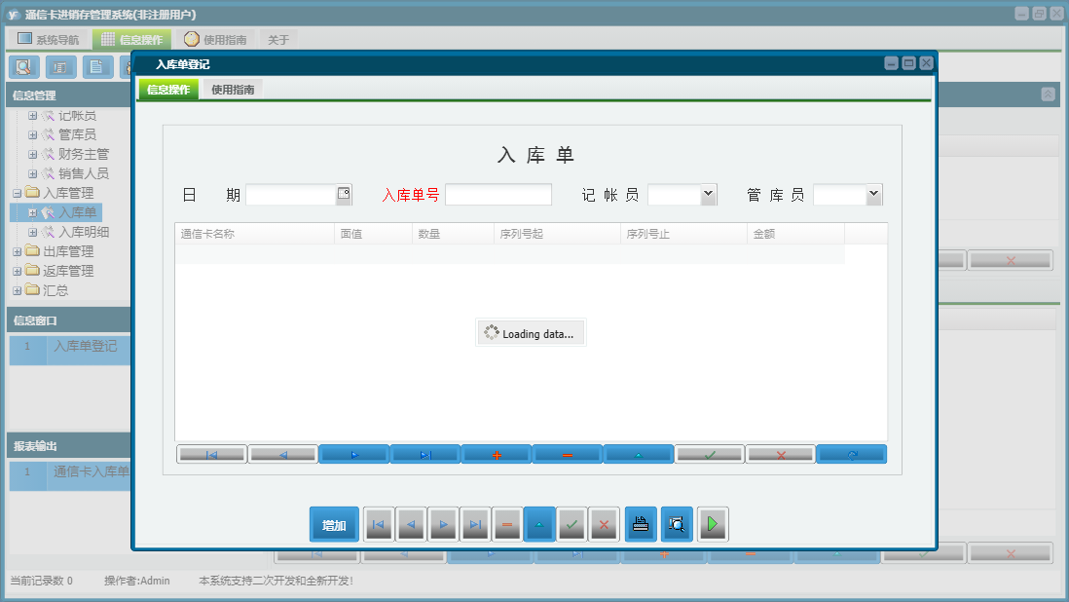
Task: Jump to last record in grid navigator
Action: 425,455
